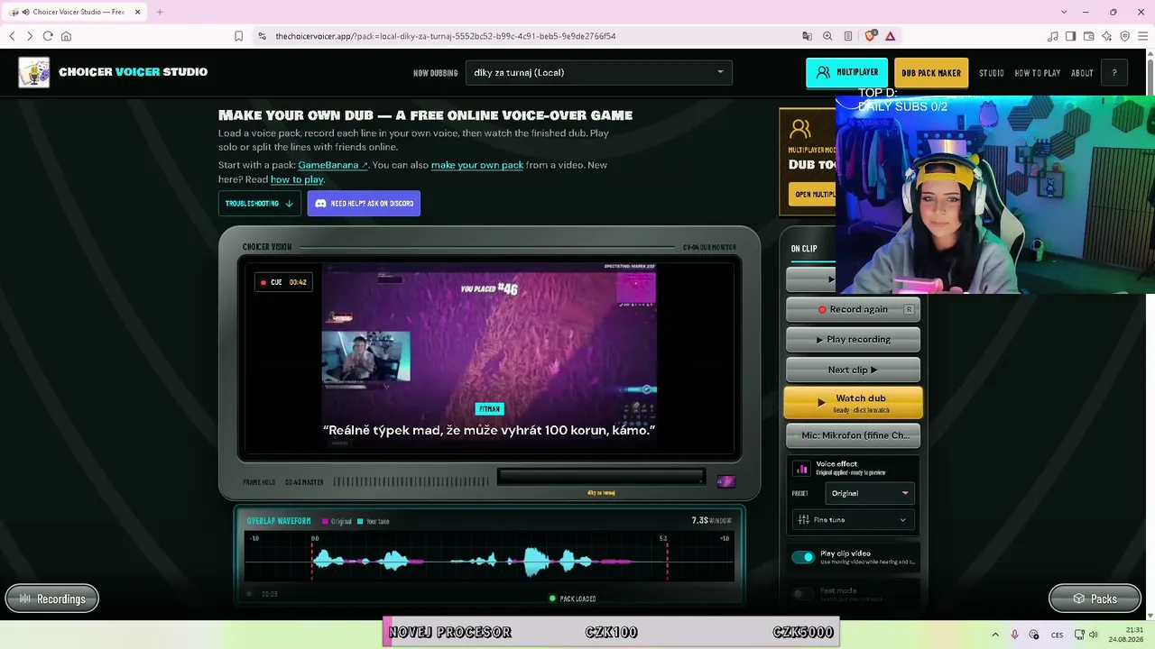Open Brave Shields lion icon
1155x649 pixels.
[870, 36]
